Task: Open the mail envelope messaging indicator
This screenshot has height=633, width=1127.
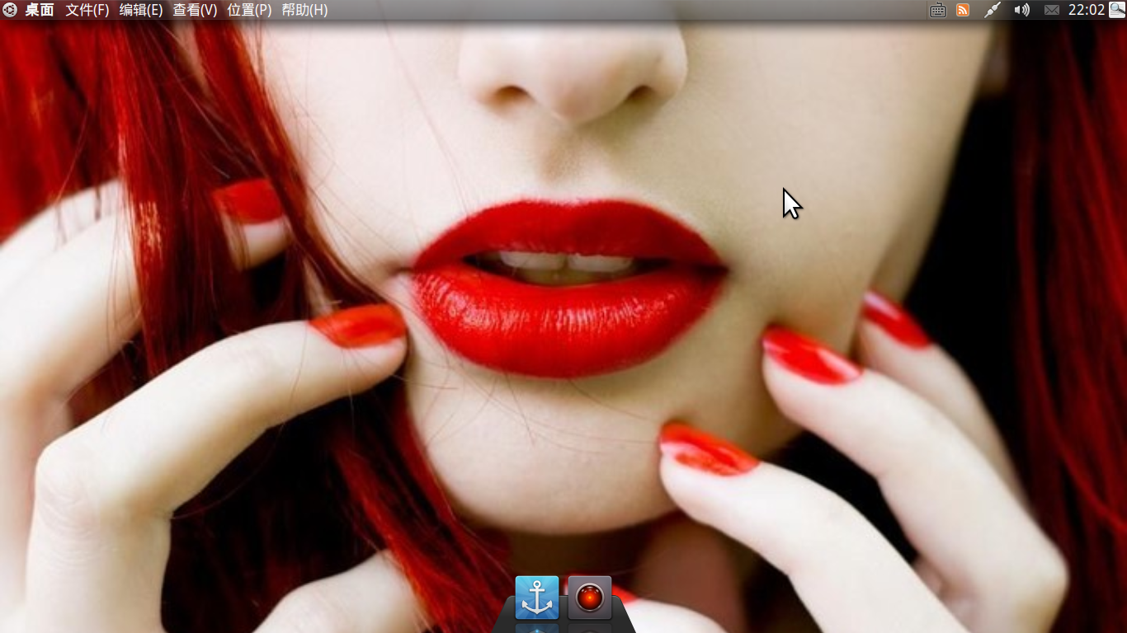Action: (x=1051, y=10)
